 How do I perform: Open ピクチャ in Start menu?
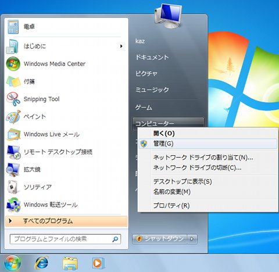146,73
